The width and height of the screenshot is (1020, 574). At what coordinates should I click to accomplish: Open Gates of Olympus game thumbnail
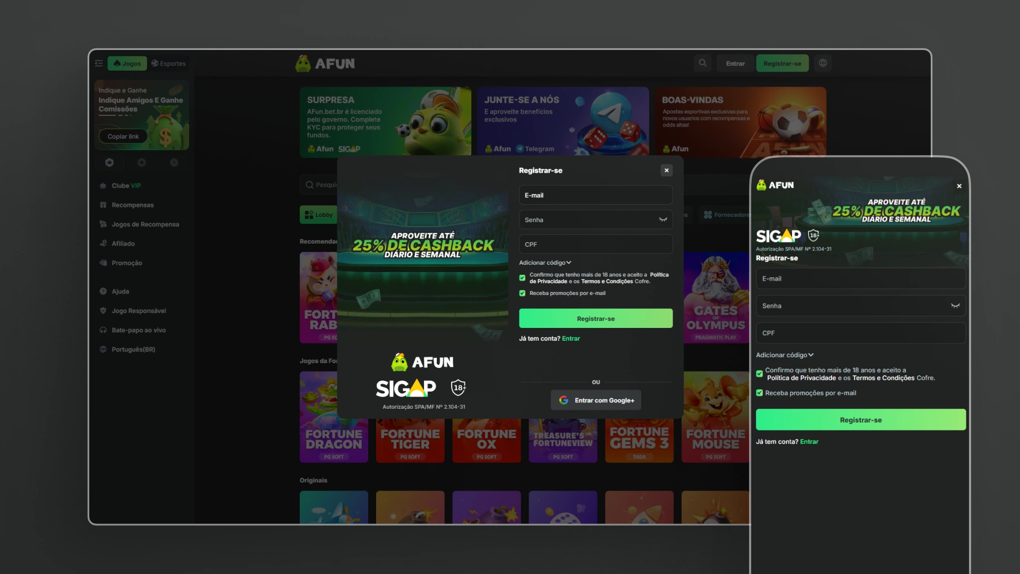[x=716, y=298]
